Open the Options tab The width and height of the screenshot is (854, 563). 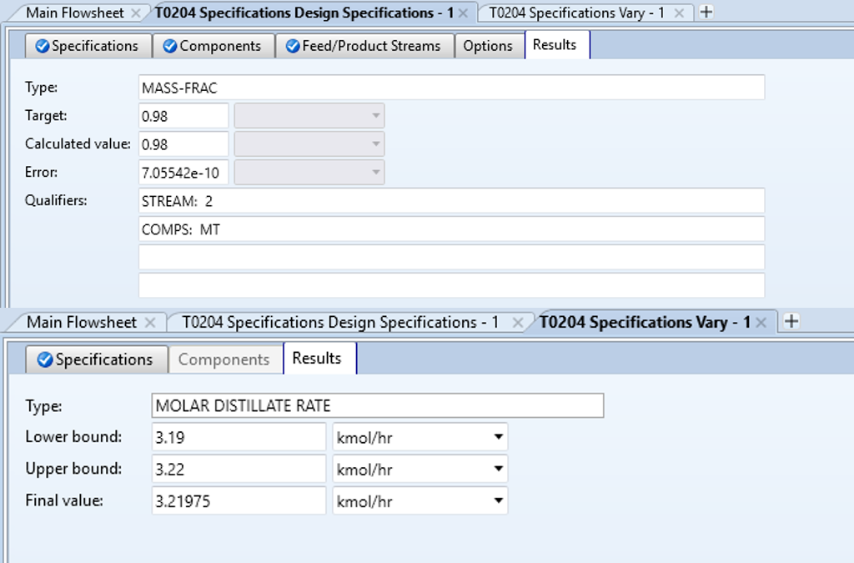pos(488,46)
